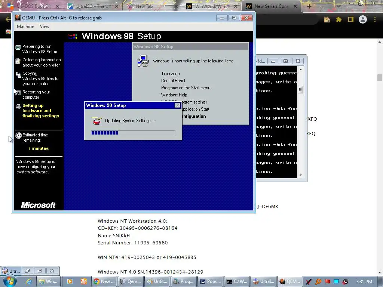Viewport: 383px width, 287px height.
Task: Click the computer icon in Windows 98 Setup dialog
Action: (143, 61)
